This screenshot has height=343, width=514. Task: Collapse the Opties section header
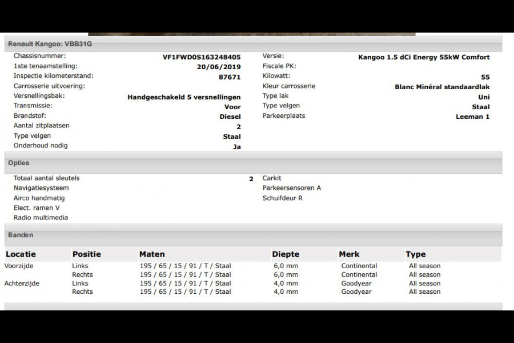tap(18, 163)
